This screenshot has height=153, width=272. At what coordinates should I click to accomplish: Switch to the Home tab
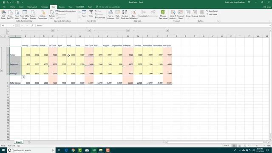pyautogui.click(x=13, y=7)
